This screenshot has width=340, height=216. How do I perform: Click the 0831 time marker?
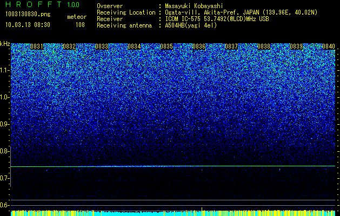(x=37, y=46)
